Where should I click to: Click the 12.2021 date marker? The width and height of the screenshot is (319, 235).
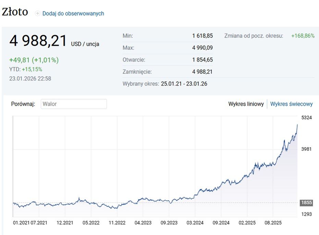click(65, 223)
